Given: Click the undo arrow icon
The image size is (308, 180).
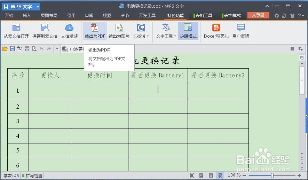Looking at the screenshot, I should click(x=41, y=49).
